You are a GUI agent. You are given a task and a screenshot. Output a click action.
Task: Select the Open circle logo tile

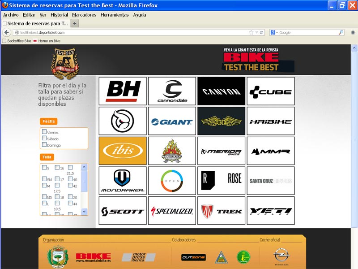click(172, 181)
